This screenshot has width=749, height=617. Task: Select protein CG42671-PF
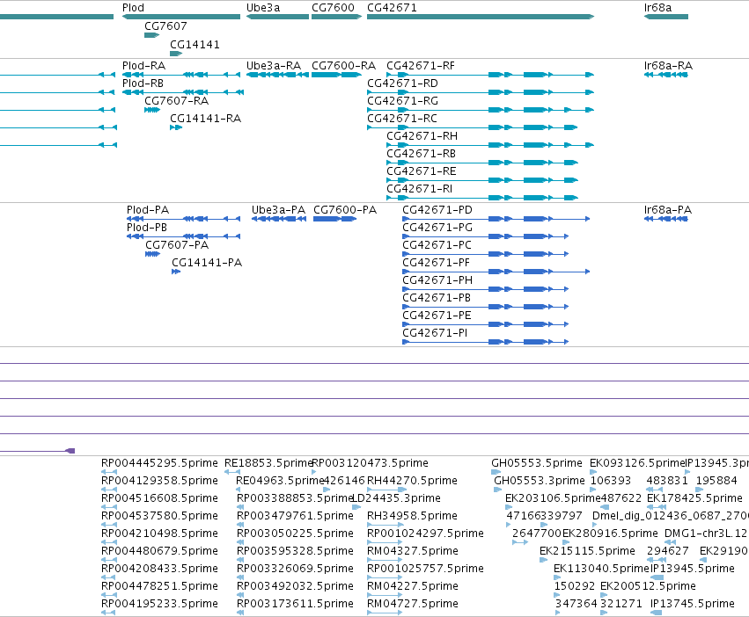coord(496,272)
